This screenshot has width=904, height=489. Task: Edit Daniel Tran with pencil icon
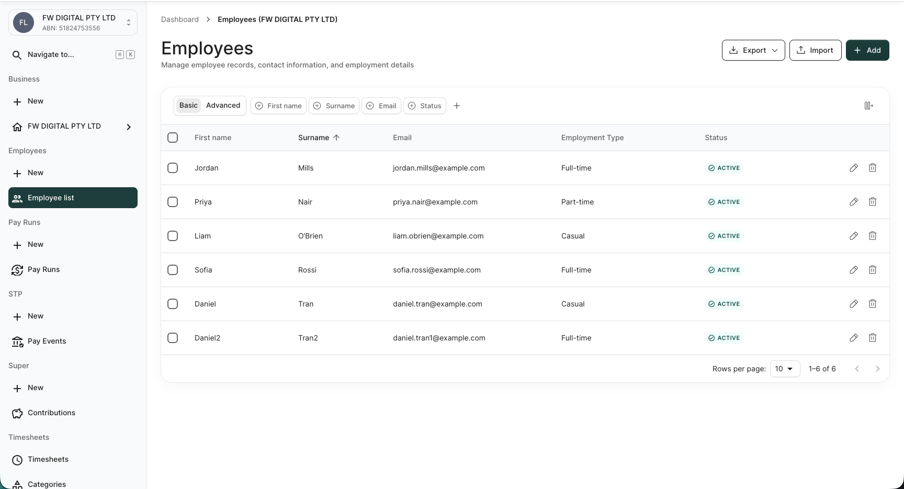(854, 304)
